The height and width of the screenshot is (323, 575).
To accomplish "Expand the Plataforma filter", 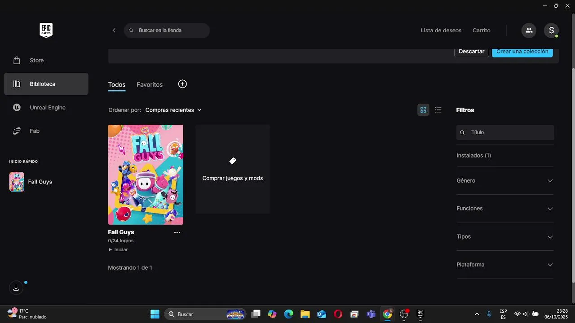I will click(x=505, y=265).
